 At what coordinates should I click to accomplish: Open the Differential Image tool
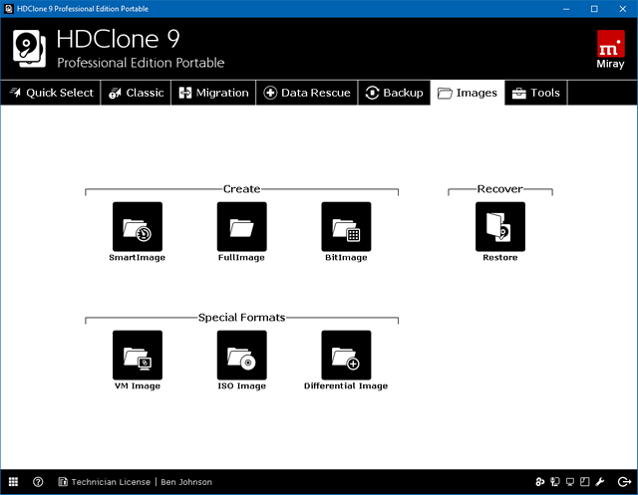(346, 356)
